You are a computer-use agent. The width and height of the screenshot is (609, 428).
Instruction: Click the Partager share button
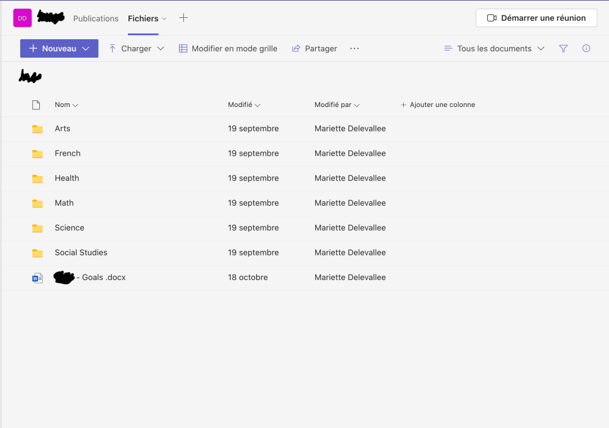click(314, 49)
